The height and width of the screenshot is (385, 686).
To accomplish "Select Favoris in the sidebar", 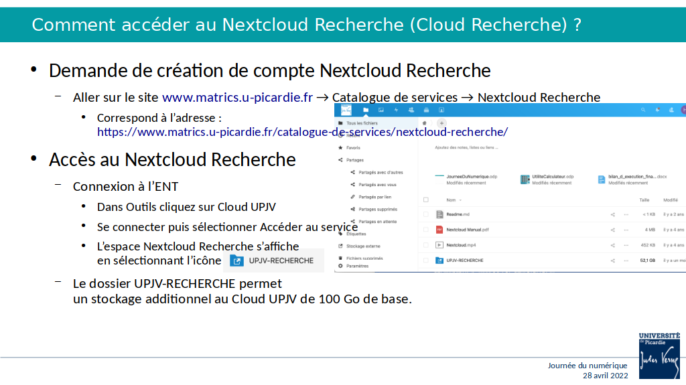I will 353,148.
